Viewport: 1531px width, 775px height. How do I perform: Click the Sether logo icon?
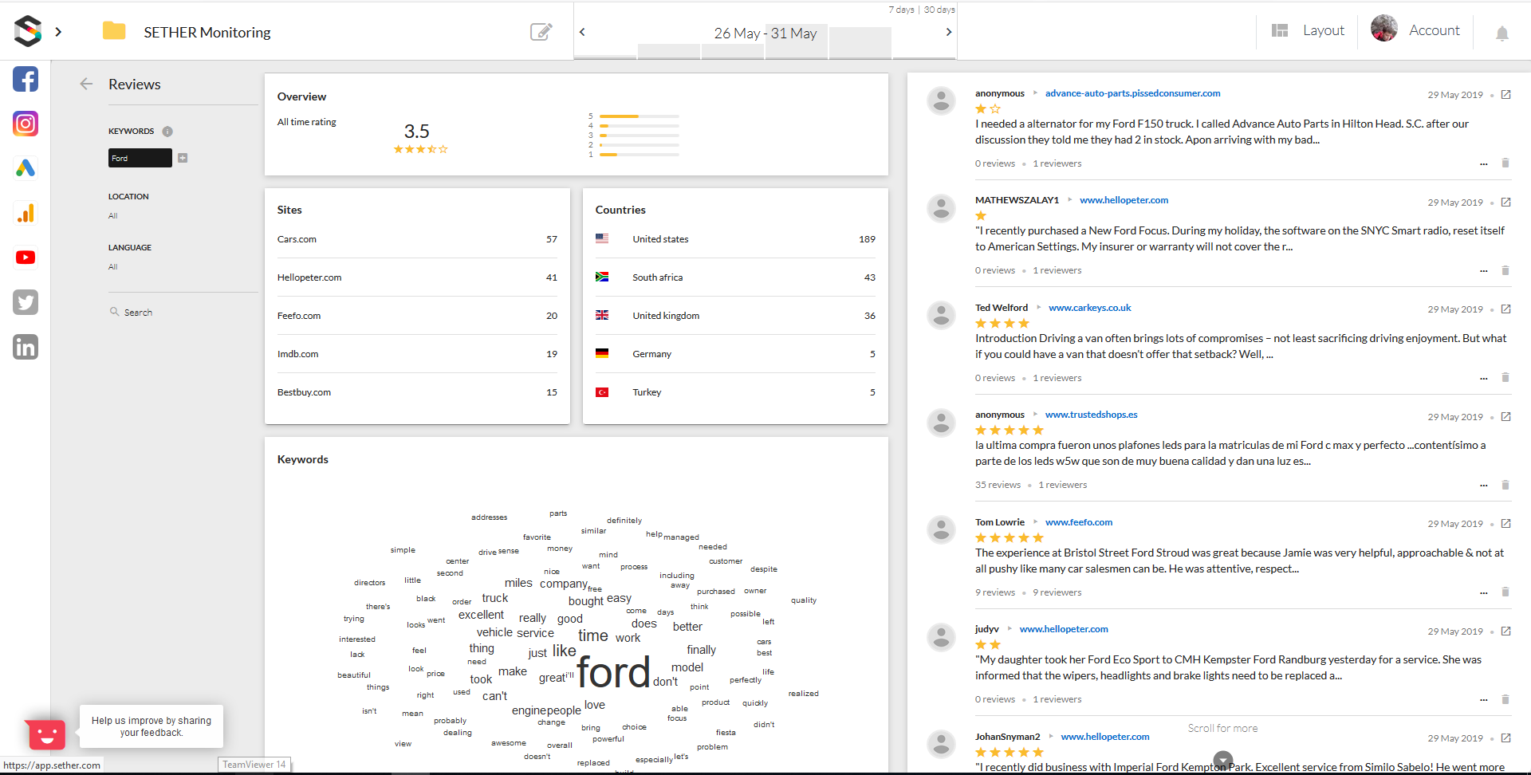(x=28, y=31)
